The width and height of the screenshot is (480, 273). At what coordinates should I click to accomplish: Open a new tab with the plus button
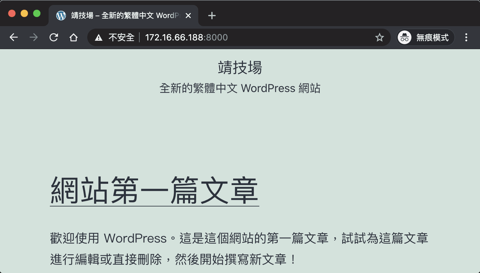[212, 16]
